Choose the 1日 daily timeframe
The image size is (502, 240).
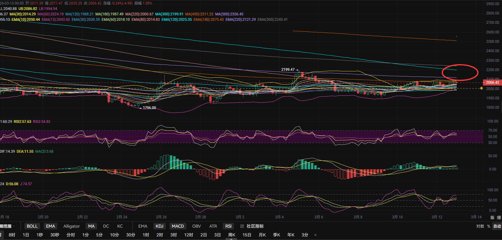tap(26, 235)
